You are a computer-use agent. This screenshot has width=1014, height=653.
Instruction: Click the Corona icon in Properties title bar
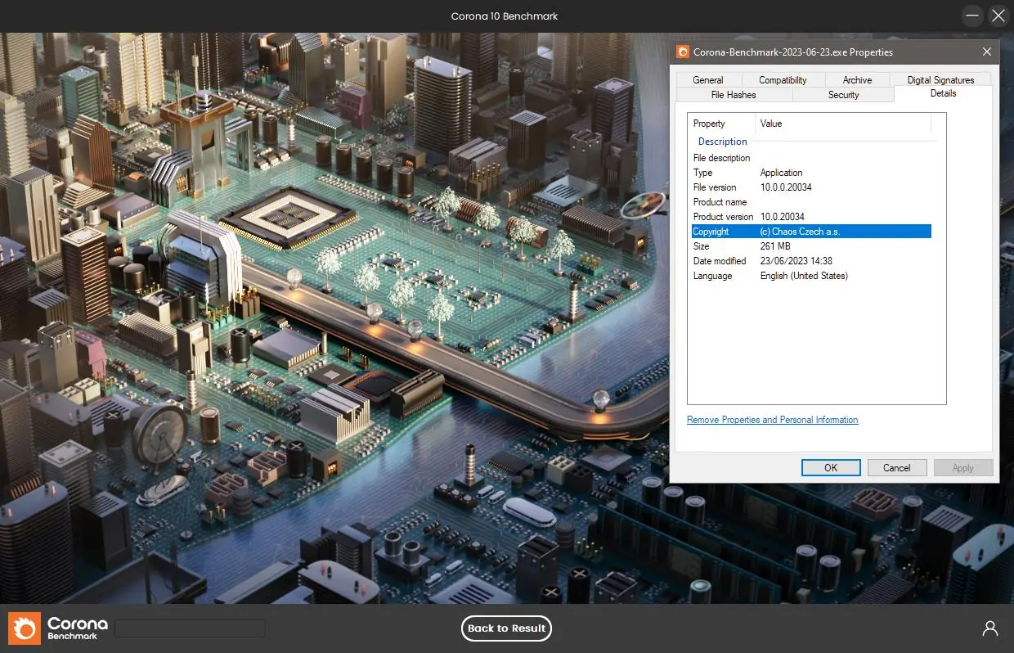(683, 52)
